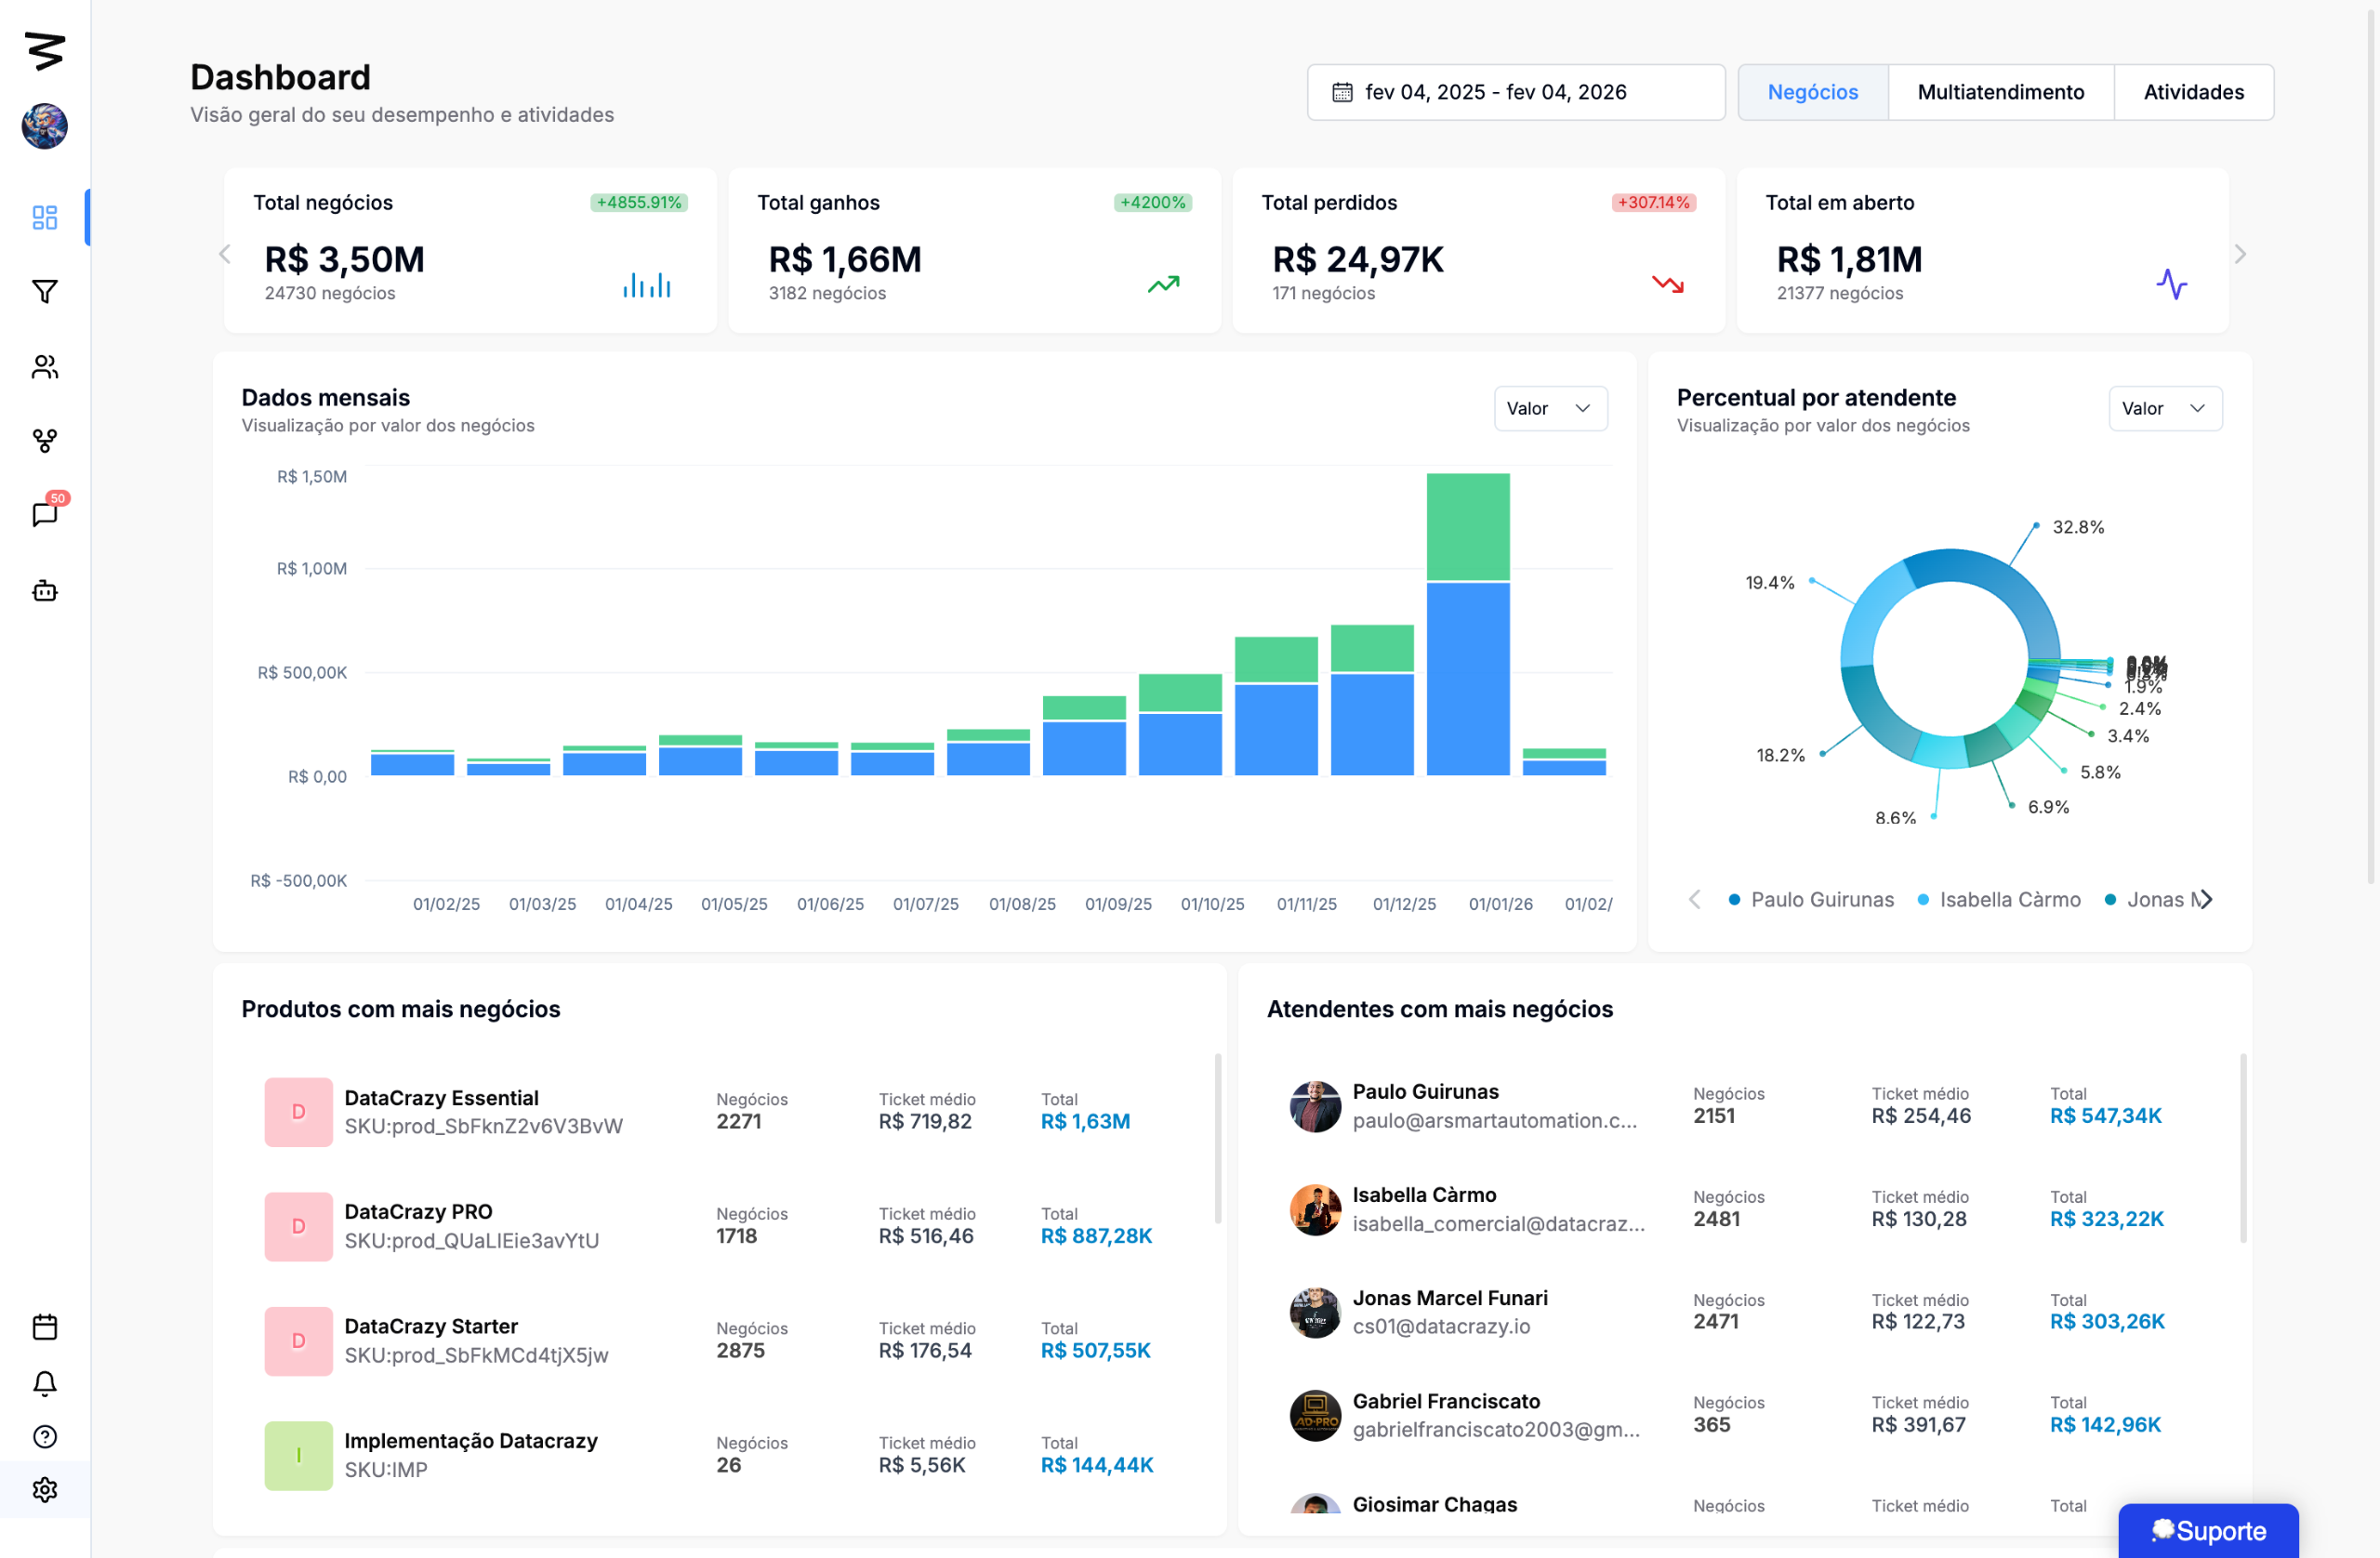The image size is (2380, 1558).
Task: Click the flow branching icon in sidebar
Action: coord(45,440)
